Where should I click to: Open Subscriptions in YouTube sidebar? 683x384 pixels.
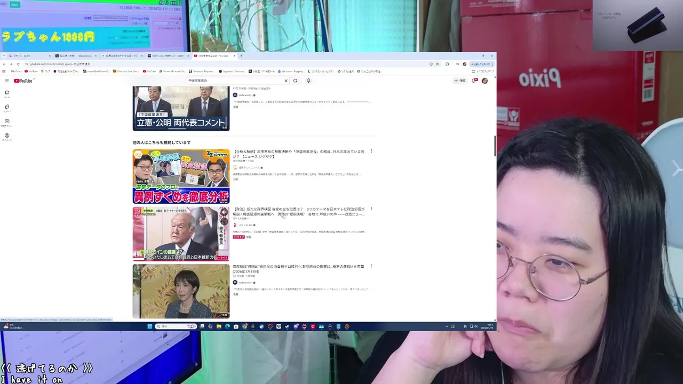click(7, 123)
